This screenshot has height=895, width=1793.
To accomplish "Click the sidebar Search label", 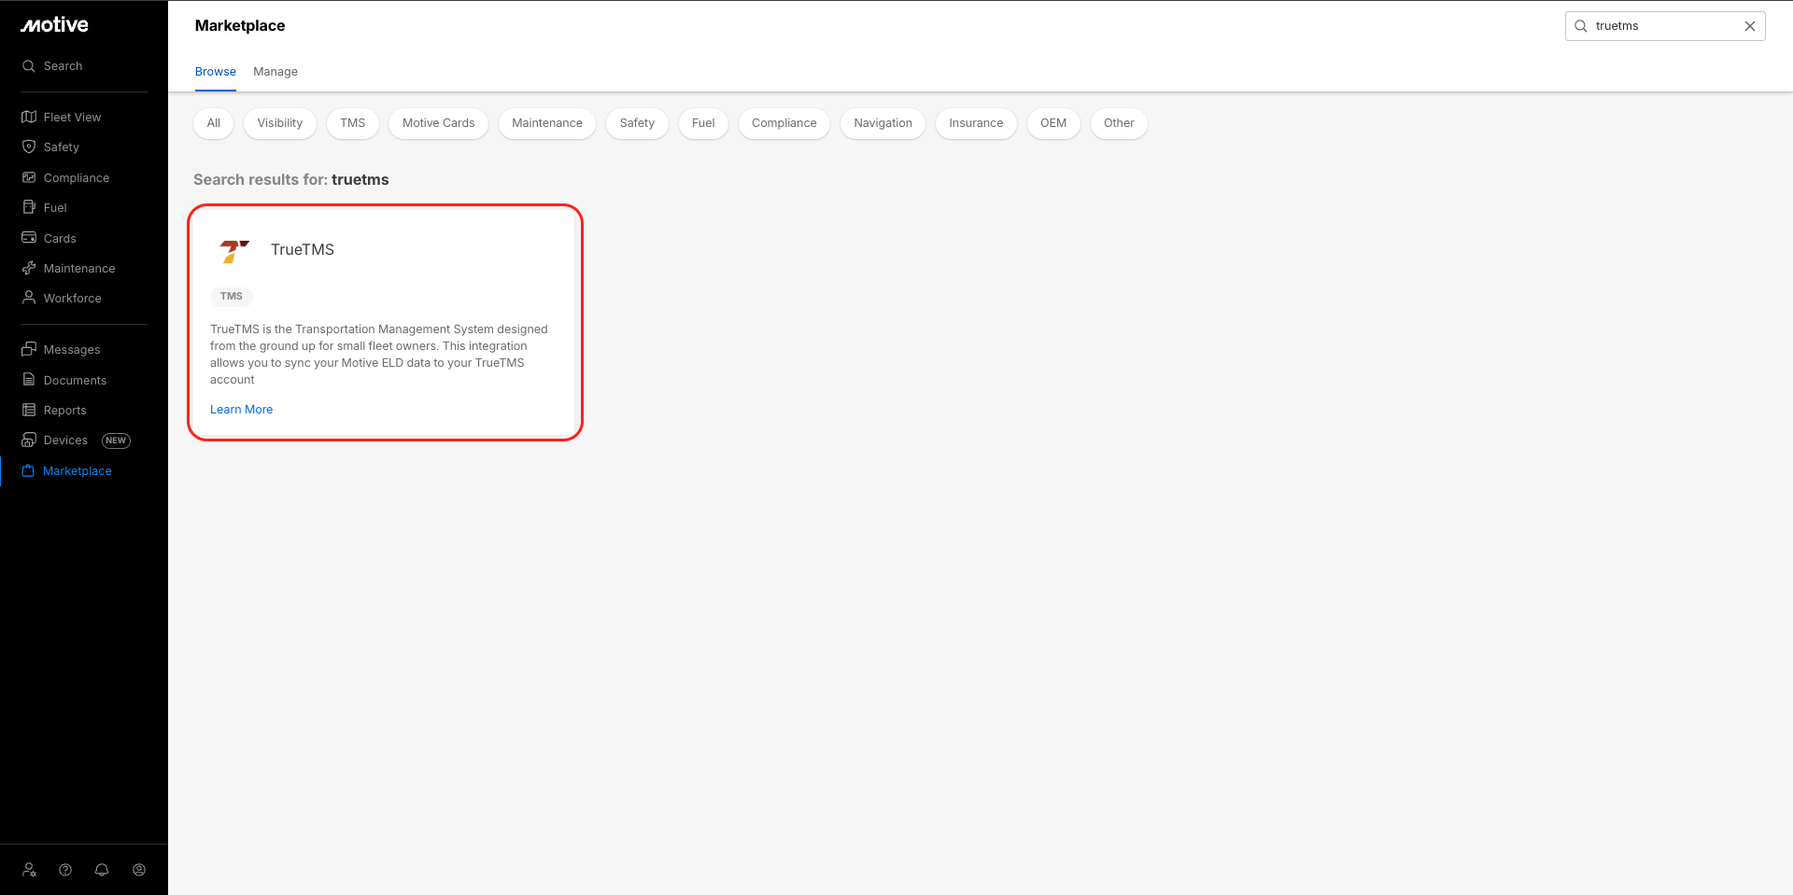I will coord(64,66).
